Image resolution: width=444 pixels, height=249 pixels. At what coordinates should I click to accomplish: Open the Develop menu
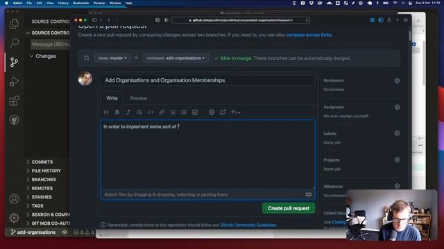coord(99,3)
